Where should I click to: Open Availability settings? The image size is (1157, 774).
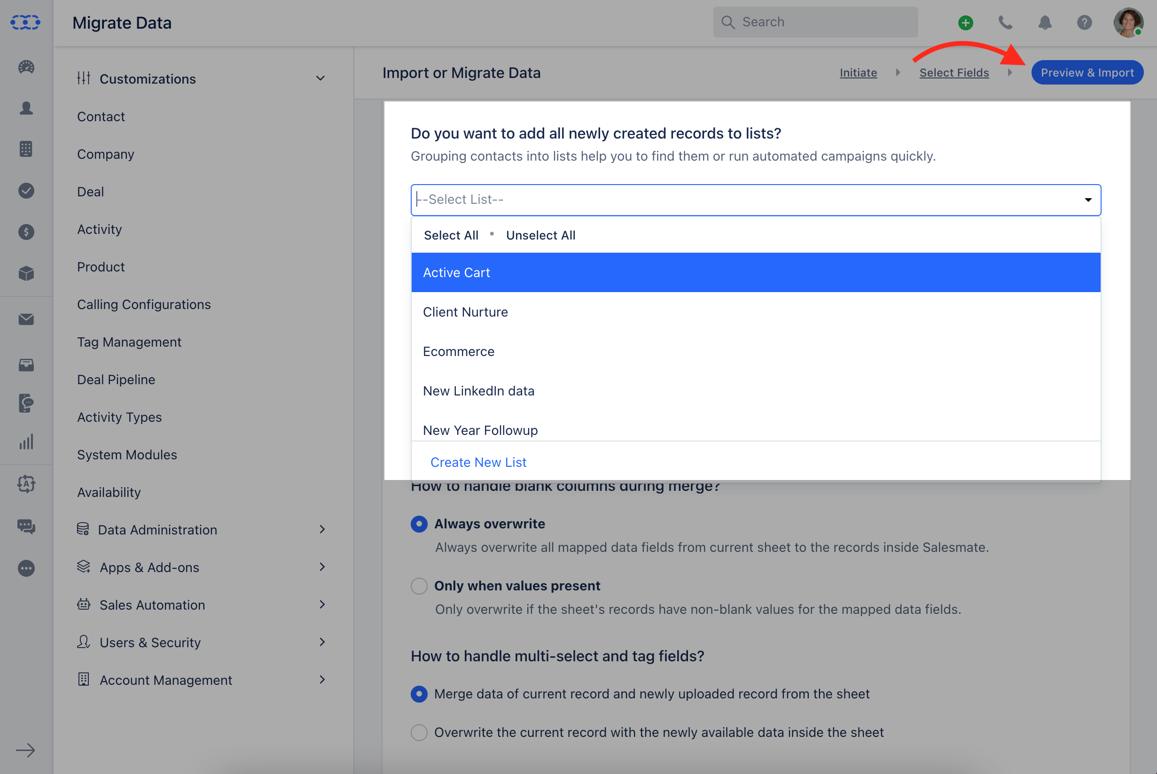click(109, 492)
